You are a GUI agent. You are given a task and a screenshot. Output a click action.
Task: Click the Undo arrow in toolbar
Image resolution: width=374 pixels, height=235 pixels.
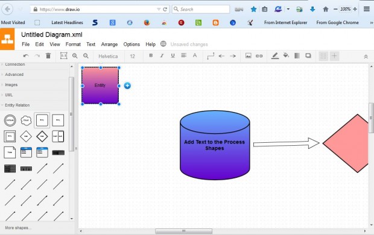coord(26,56)
